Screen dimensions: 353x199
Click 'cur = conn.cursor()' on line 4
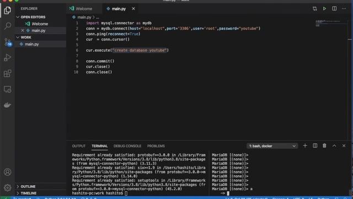coord(108,39)
